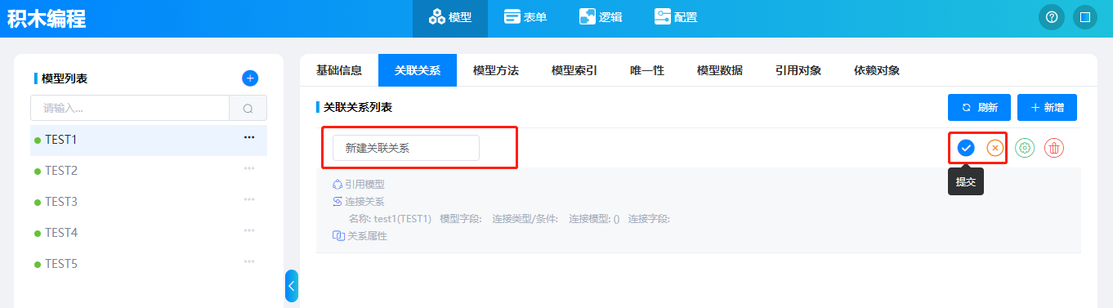Open the 依赖对象 tab

point(877,70)
